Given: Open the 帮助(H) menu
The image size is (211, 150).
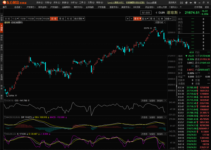Looking at the screenshot, I should tap(100, 3).
